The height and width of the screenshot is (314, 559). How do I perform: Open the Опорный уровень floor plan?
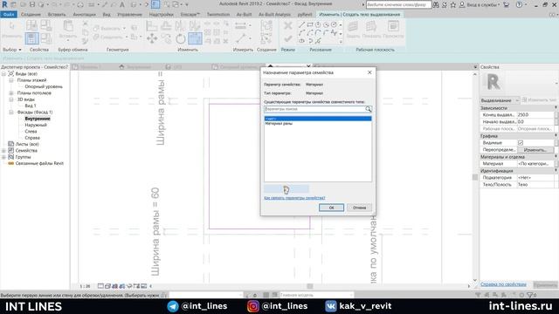click(44, 86)
